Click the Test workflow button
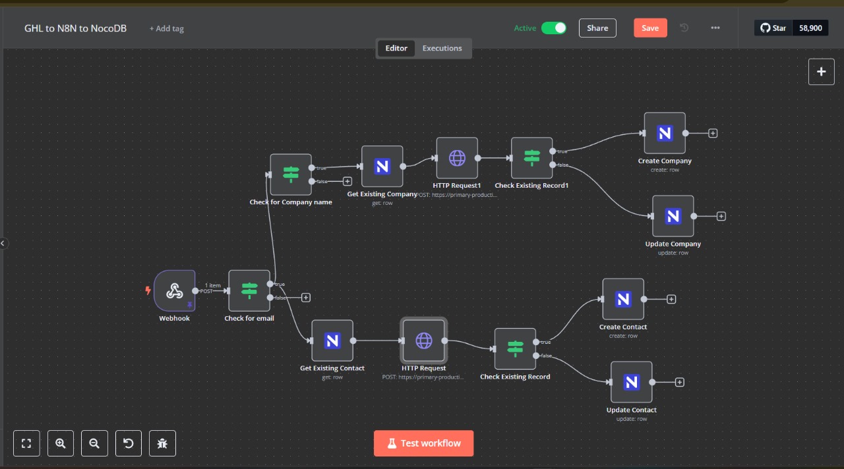 click(x=423, y=443)
